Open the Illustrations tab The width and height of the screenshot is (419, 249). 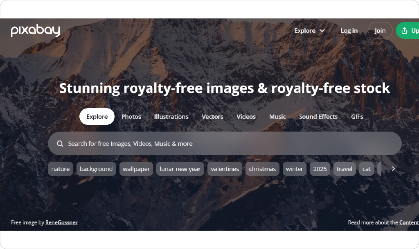[171, 117]
